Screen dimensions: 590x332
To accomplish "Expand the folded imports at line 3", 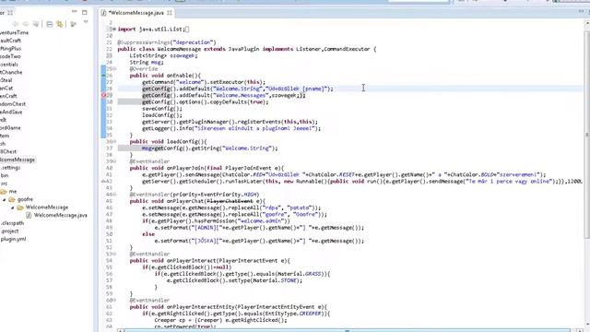I will (114, 29).
